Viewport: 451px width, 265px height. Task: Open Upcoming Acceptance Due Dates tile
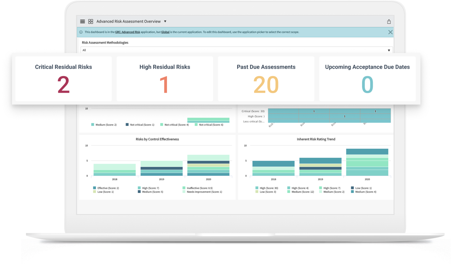pos(367,79)
